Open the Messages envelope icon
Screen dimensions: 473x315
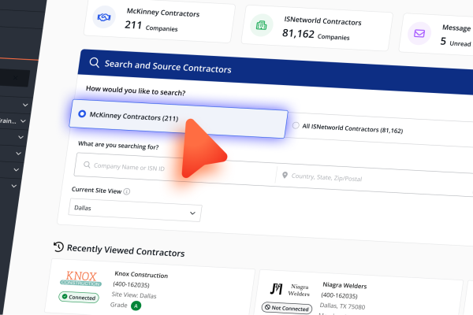click(419, 33)
